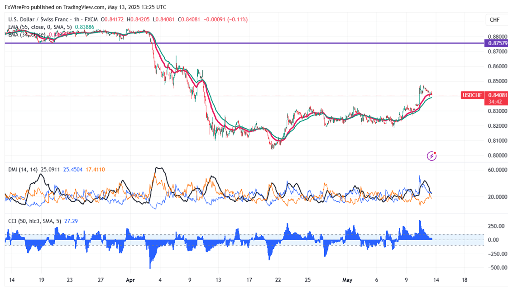Click the 0.85000 price axis label
Image resolution: width=508 pixels, height=288 pixels.
coord(497,81)
